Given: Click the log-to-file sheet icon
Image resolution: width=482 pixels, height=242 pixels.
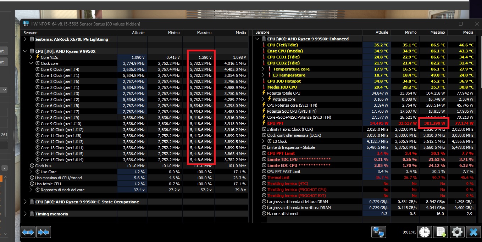Looking at the screenshot, I should point(441,232).
